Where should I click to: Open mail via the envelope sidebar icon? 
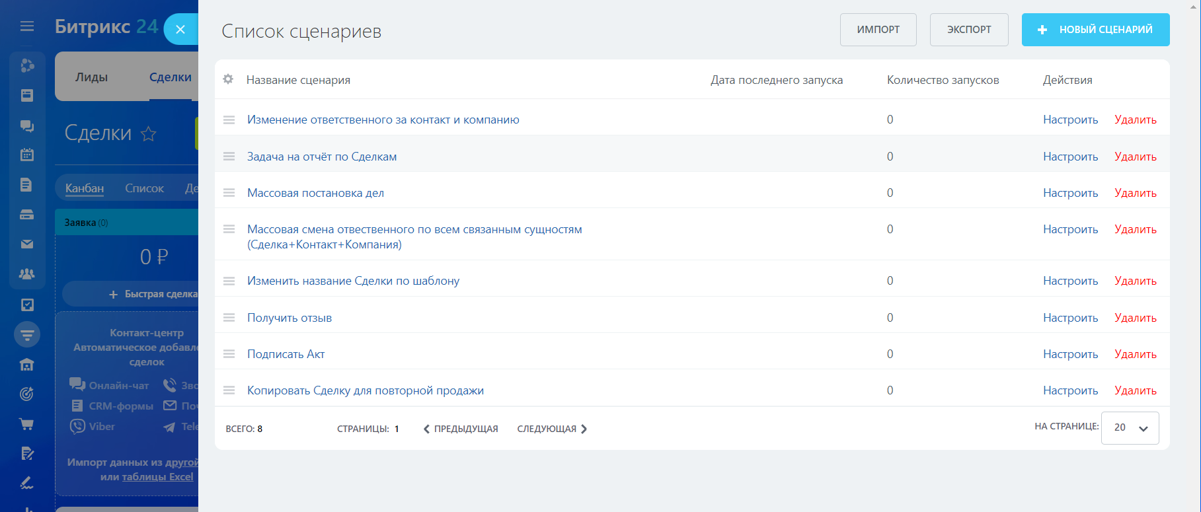27,244
